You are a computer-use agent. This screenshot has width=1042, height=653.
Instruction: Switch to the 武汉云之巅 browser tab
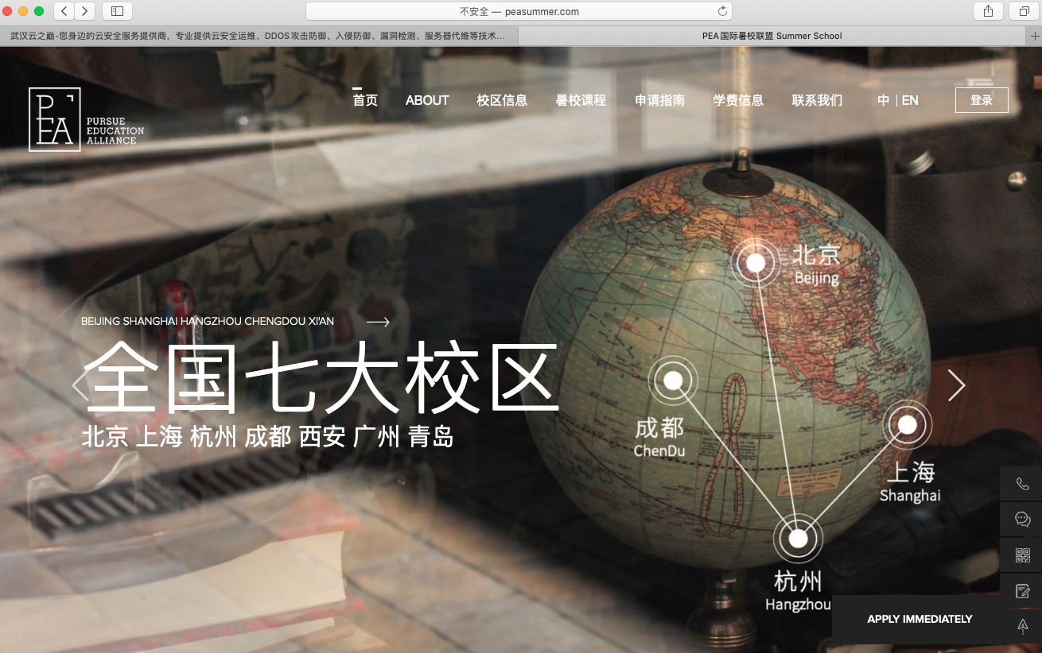click(259, 36)
